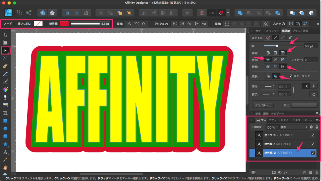The width and height of the screenshot is (321, 181).
Task: Pick the Star shape tool
Action: (5, 144)
